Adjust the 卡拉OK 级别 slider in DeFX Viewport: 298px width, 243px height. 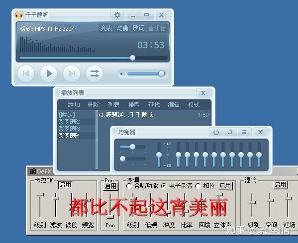(40, 205)
